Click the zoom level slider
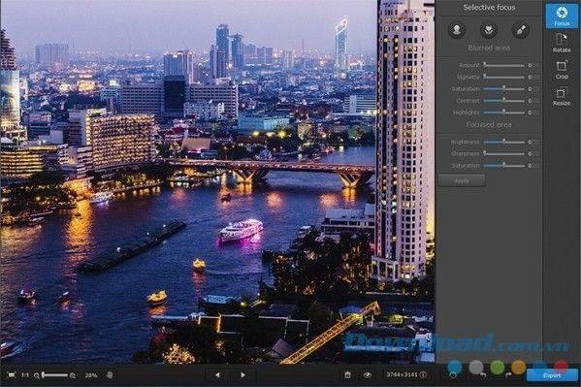This screenshot has height=387, width=581. tap(55, 375)
